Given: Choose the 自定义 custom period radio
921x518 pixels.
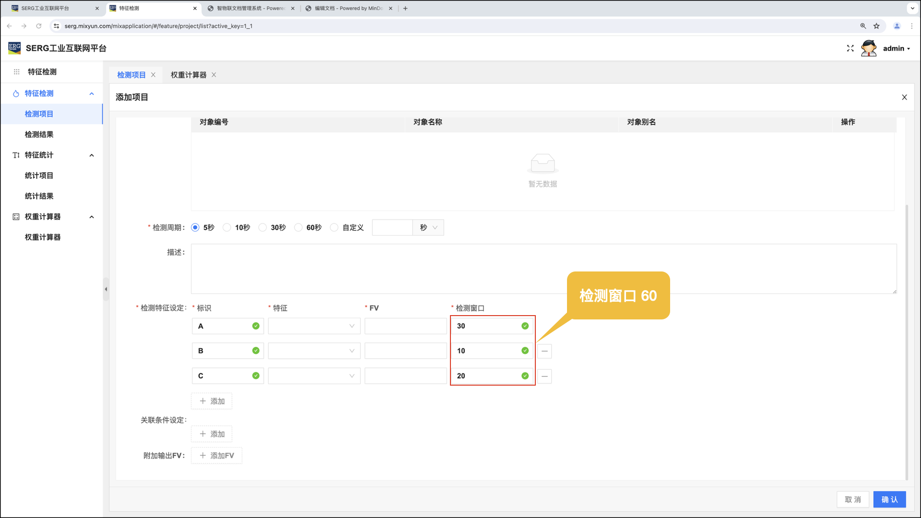Looking at the screenshot, I should pos(334,227).
